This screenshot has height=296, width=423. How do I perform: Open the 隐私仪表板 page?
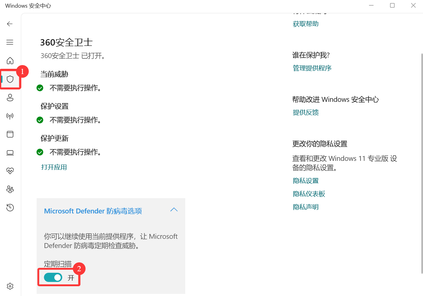[309, 194]
